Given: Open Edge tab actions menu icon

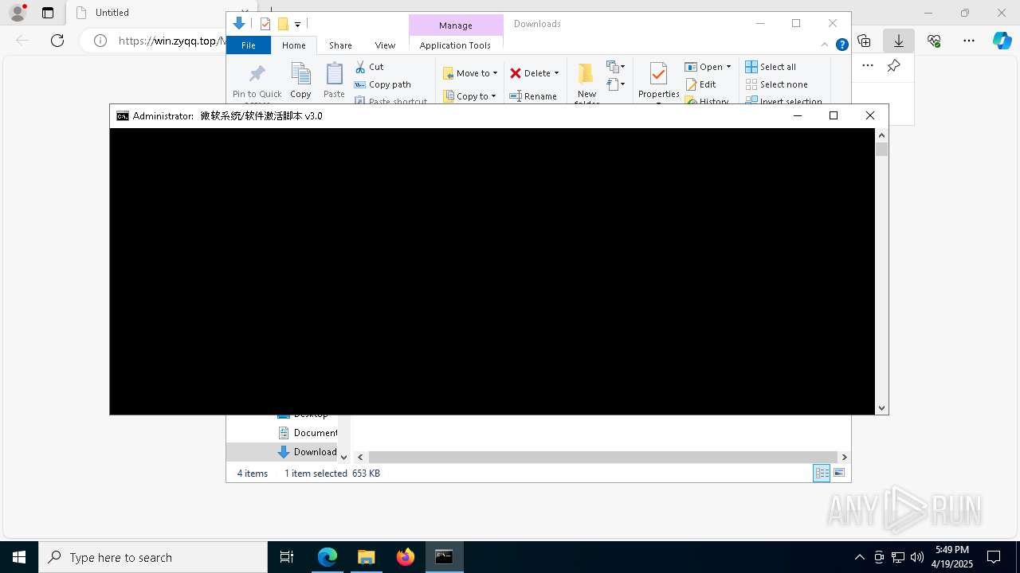Looking at the screenshot, I should click(x=48, y=13).
